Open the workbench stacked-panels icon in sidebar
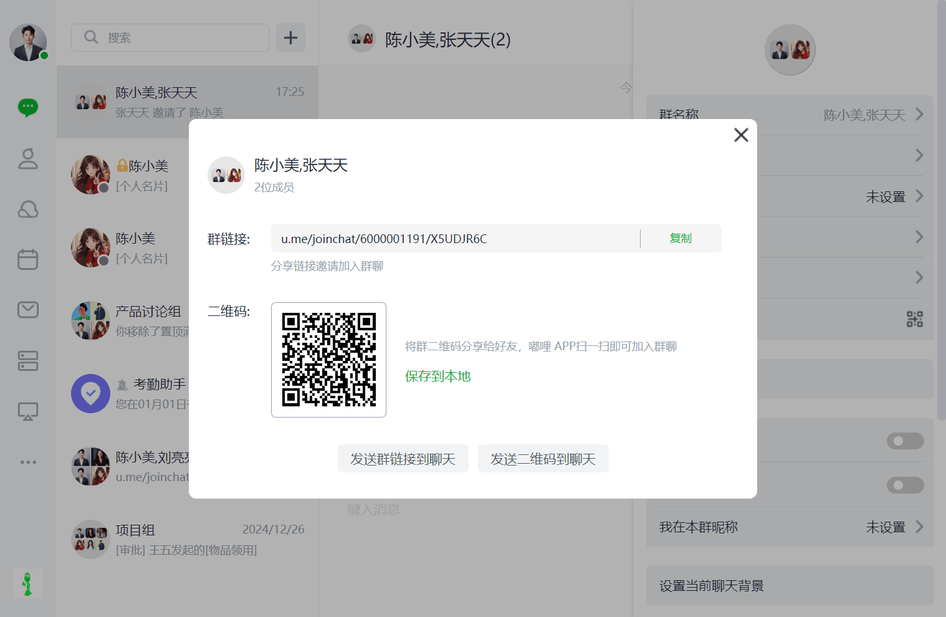The height and width of the screenshot is (617, 946). click(28, 361)
